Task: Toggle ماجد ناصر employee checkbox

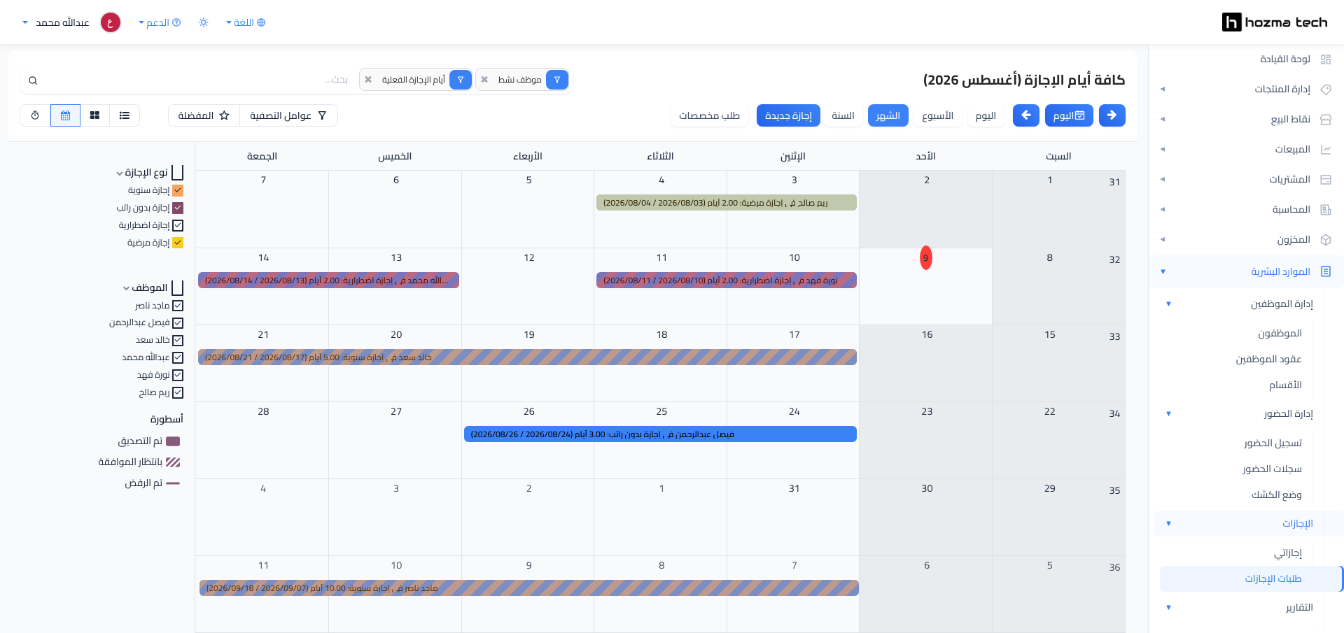Action: (x=178, y=306)
